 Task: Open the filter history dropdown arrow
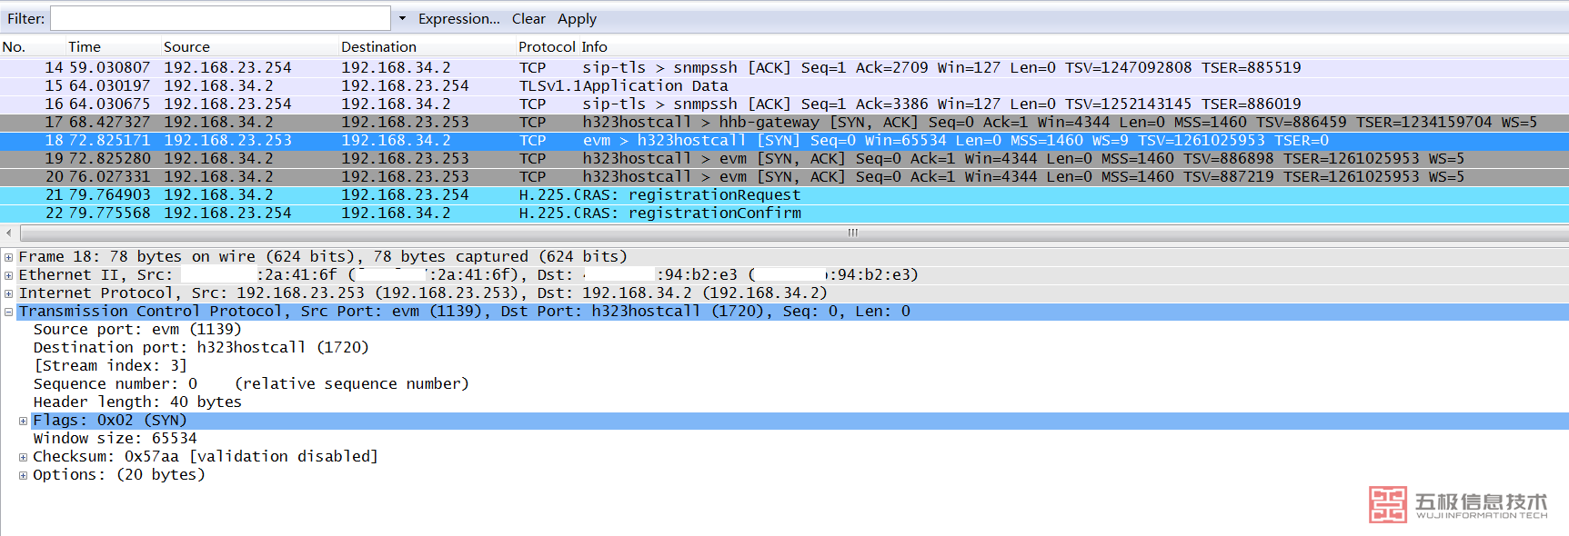[402, 18]
